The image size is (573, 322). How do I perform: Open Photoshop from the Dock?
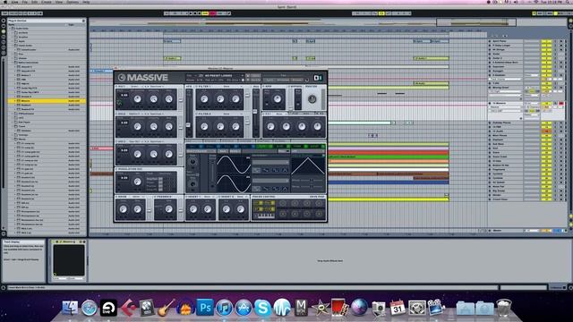tap(205, 308)
